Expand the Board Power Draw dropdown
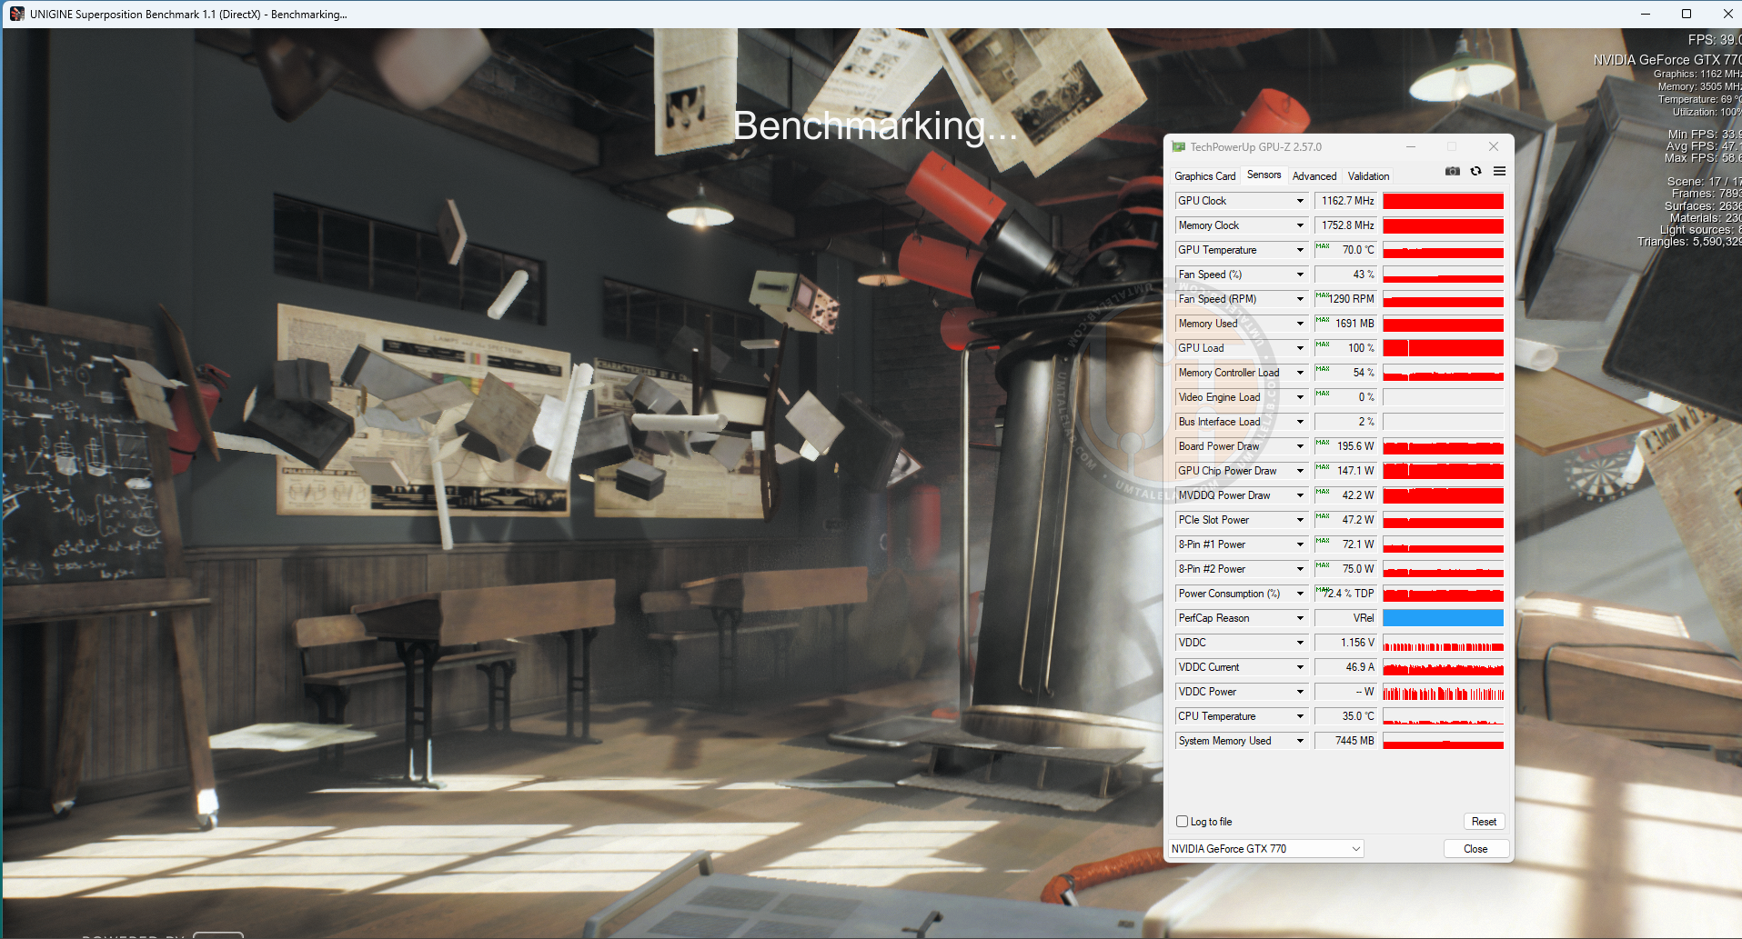 click(x=1300, y=446)
